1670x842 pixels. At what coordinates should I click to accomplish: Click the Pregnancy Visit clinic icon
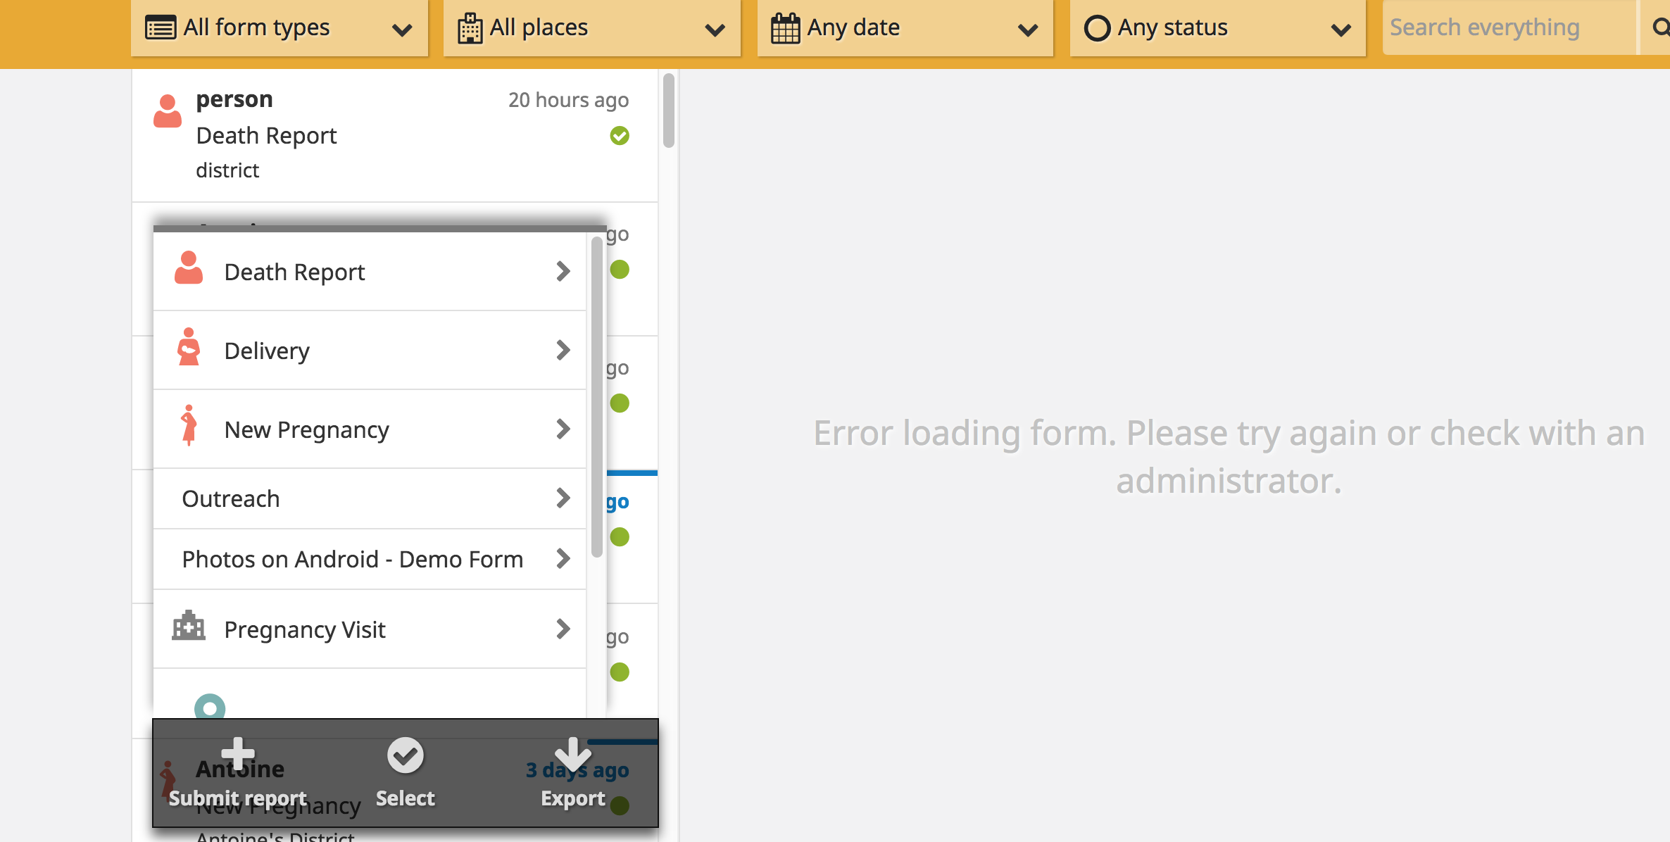(x=189, y=625)
